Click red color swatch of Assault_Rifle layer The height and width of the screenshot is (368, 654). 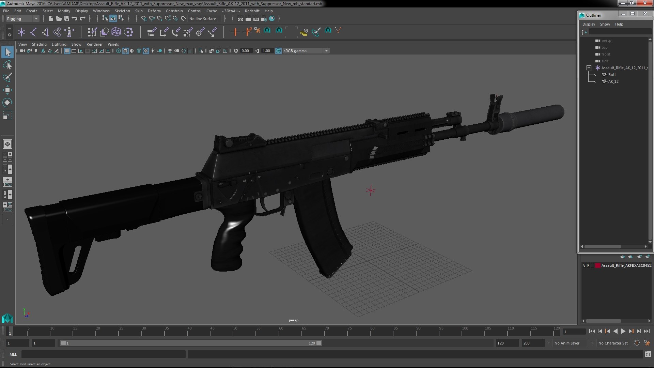597,265
